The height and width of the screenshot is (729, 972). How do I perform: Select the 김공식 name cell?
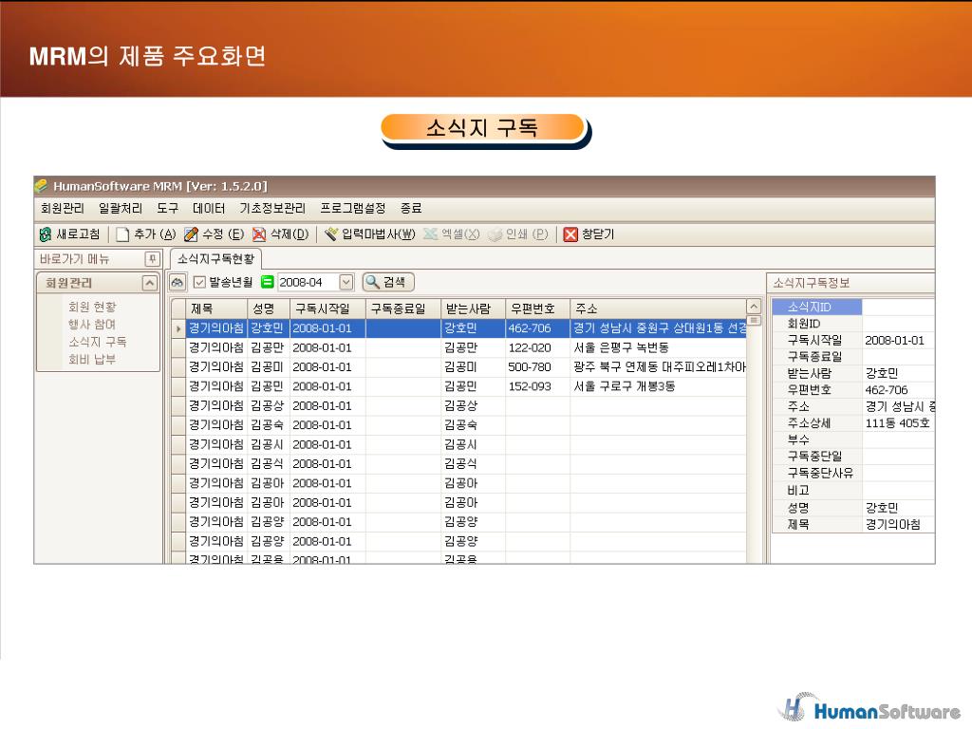pos(269,463)
